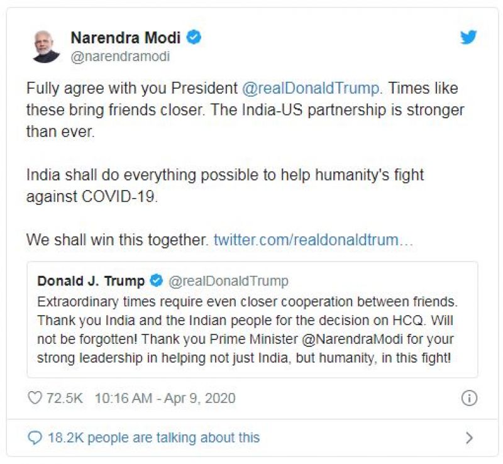The width and height of the screenshot is (503, 464).
Task: Click the Donald J. Trump quoted name
Action: [91, 280]
